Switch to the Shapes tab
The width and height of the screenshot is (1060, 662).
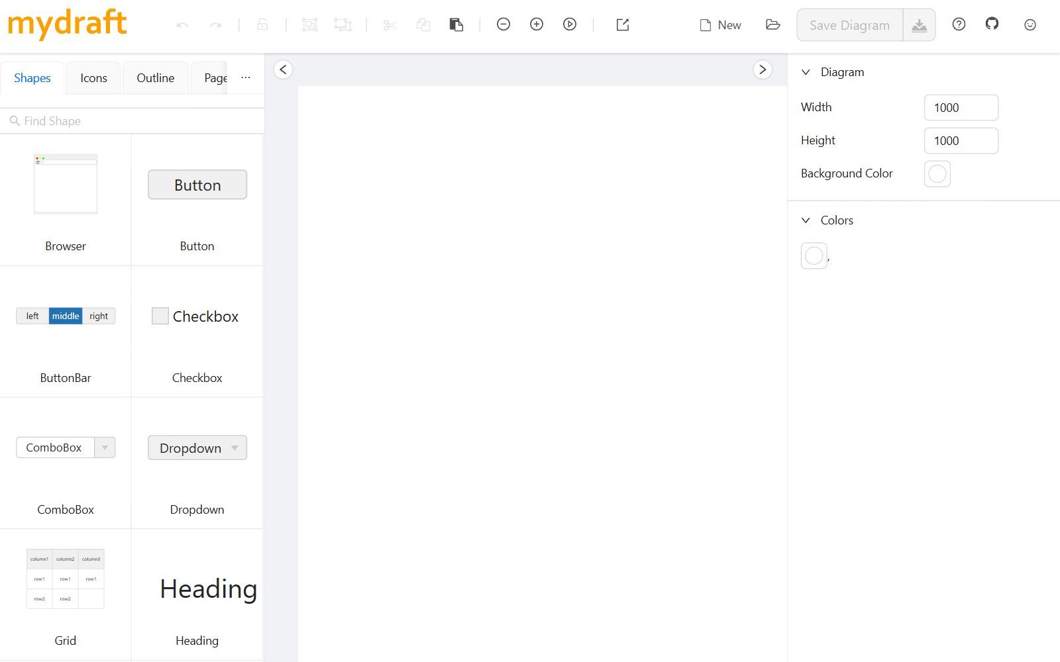(32, 78)
